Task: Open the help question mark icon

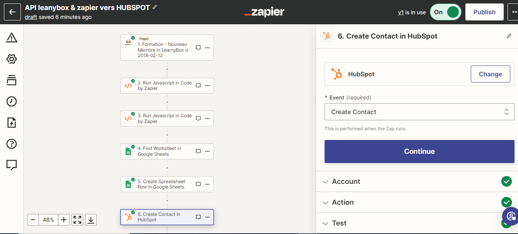Action: [x=12, y=144]
